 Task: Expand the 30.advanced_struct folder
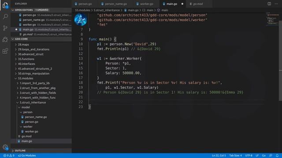[41, 54]
